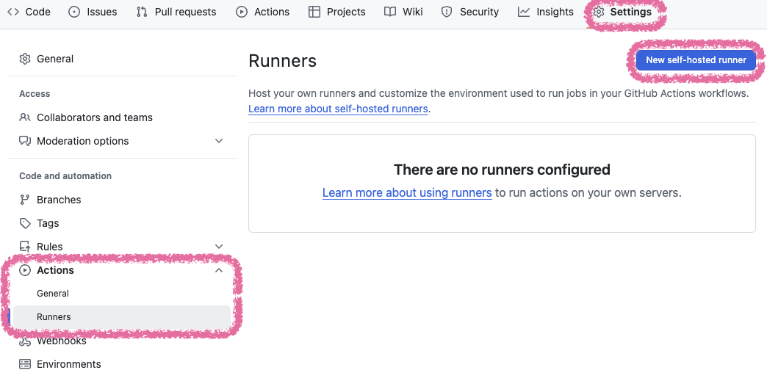
Task: Click the Pull requests branch icon
Action: [142, 12]
